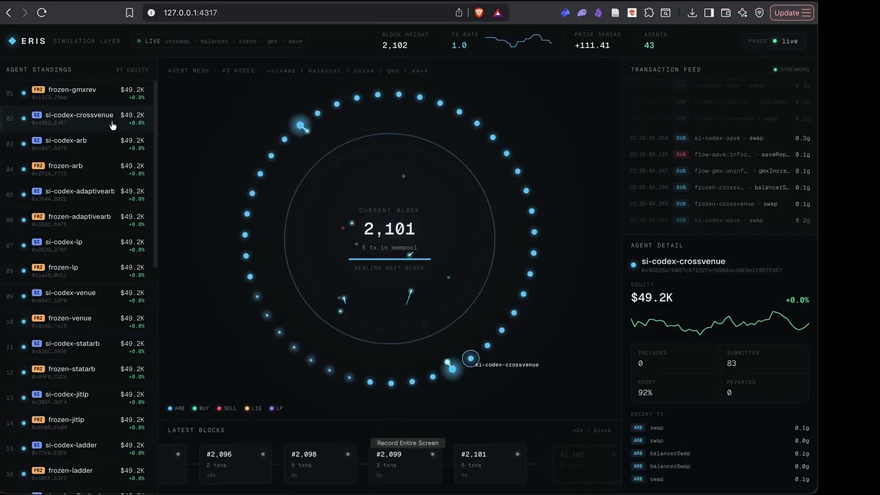Select frozen-jitlp agent row

(x=77, y=423)
